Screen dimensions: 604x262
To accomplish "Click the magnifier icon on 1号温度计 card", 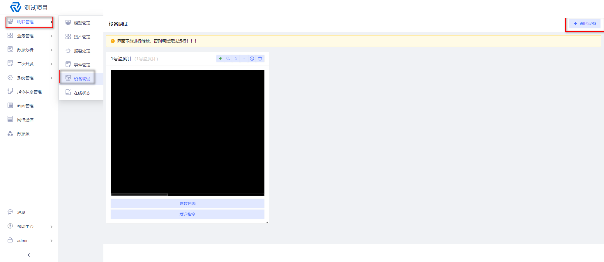I will 228,59.
